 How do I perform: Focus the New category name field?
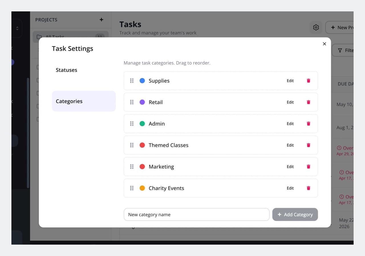pos(196,214)
